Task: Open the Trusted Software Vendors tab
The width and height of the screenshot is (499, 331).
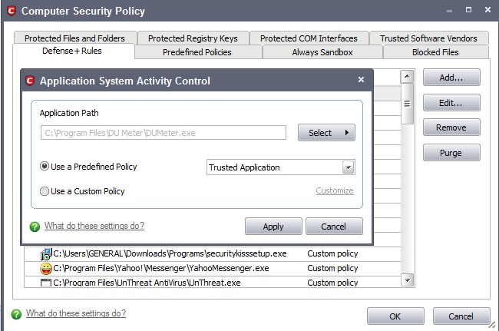Action: pyautogui.click(x=428, y=38)
